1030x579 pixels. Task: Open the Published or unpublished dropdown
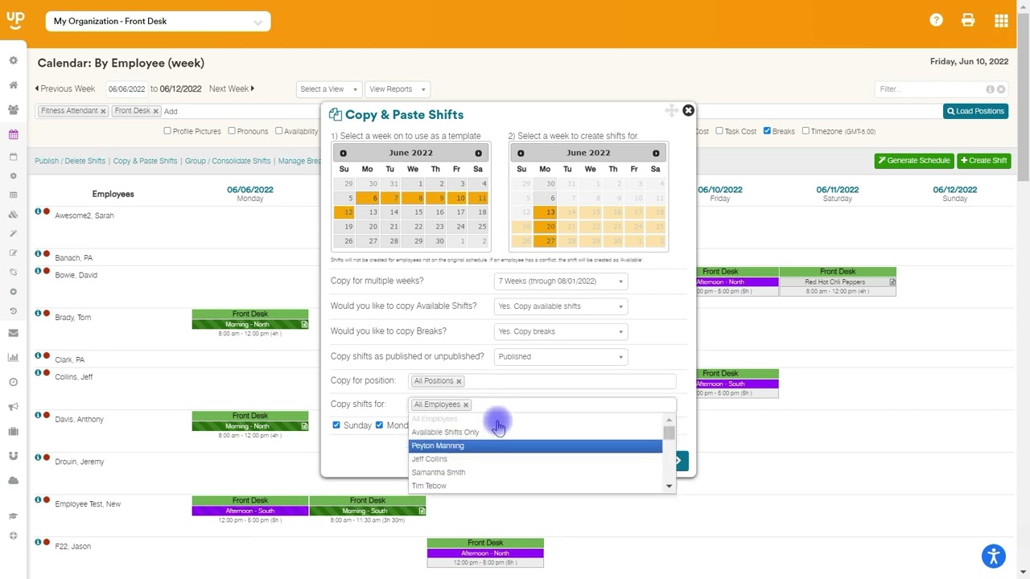pyautogui.click(x=561, y=356)
